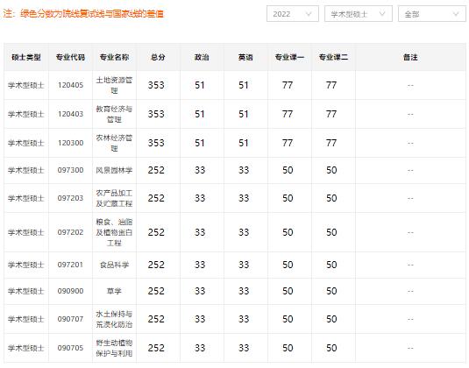Click the 英语 column header
469x368 pixels.
click(245, 57)
